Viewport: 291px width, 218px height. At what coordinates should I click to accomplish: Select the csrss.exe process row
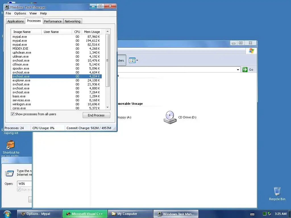click(x=57, y=108)
